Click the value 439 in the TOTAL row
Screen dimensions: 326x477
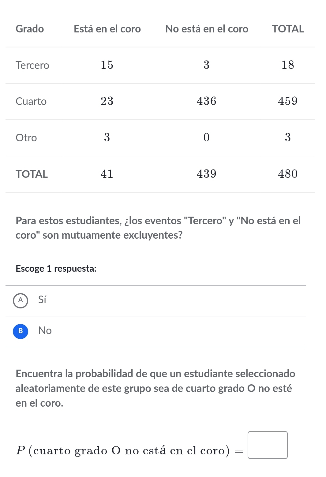206,174
